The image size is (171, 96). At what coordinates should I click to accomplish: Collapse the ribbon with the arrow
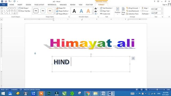pyautogui.click(x=169, y=17)
